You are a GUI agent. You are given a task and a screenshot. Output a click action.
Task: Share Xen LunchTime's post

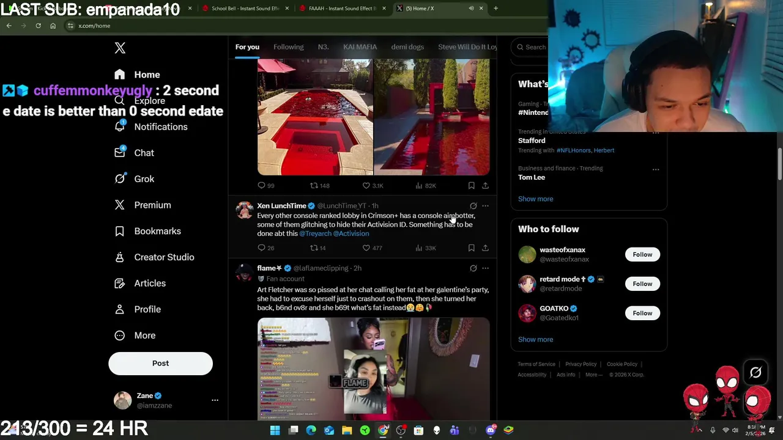point(485,248)
